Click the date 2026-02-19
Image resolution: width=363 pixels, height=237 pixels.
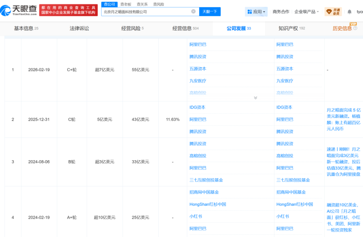pos(39,70)
